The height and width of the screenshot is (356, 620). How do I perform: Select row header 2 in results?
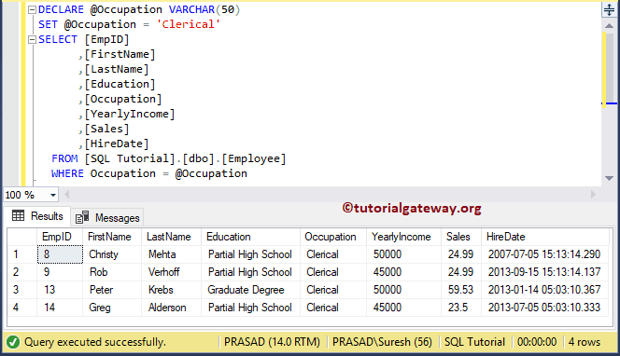[x=22, y=272]
